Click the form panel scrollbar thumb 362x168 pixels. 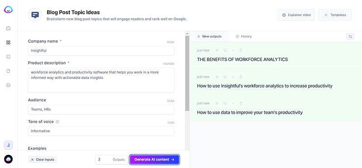187,73
